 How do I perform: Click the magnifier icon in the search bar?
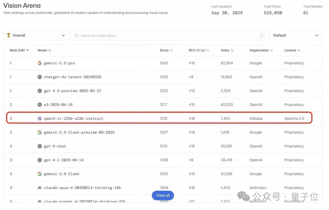[76, 35]
